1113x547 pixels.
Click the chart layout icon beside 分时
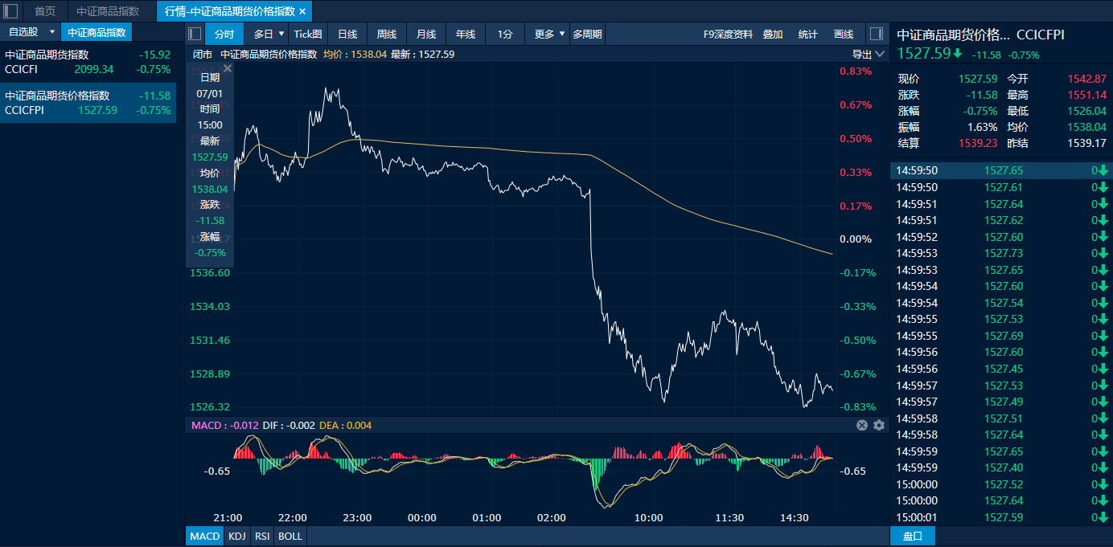click(x=195, y=34)
